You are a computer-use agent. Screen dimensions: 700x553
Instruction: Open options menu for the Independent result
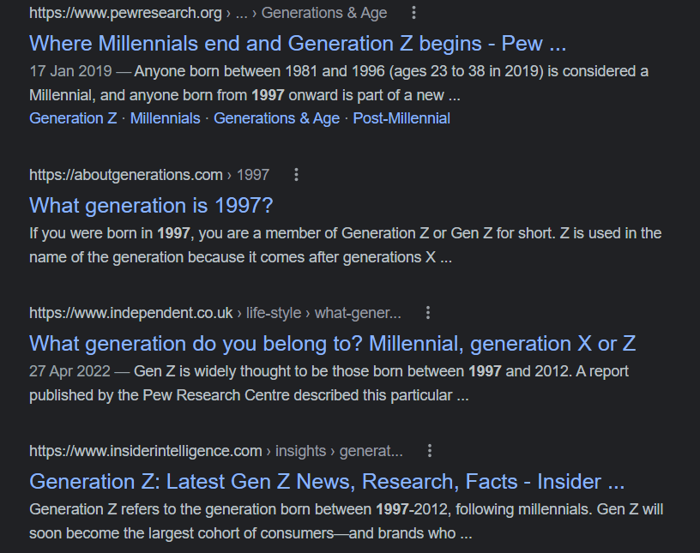(x=427, y=312)
